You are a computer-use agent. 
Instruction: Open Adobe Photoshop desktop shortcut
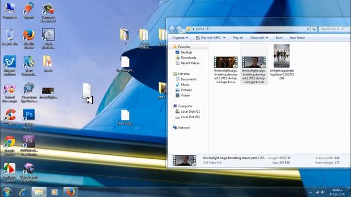(29, 119)
